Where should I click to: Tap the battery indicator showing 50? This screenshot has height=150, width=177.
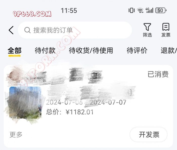(161, 11)
